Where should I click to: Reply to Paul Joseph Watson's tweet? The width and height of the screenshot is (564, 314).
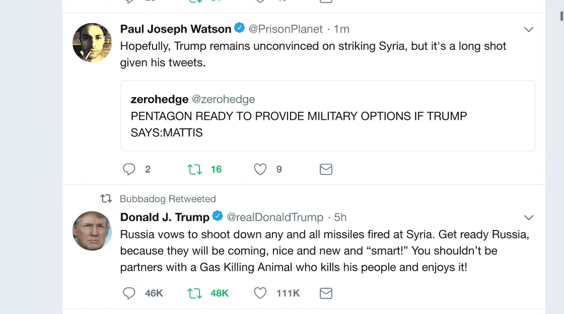(129, 170)
